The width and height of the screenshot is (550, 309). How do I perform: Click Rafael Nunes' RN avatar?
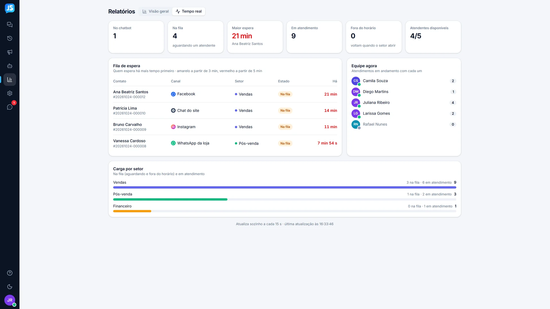coord(356,124)
